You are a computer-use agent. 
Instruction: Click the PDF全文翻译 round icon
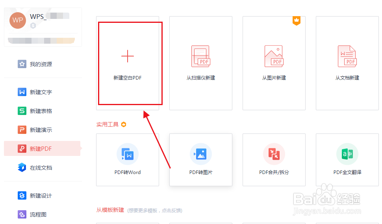[347, 154]
